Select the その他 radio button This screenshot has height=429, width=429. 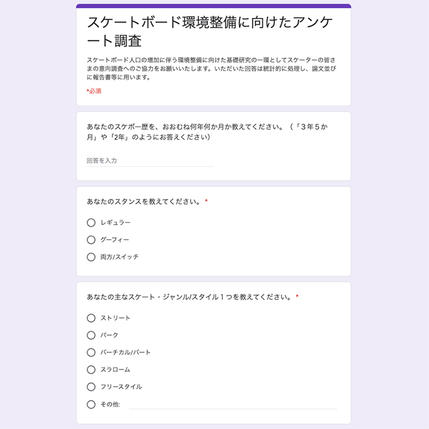(91, 404)
